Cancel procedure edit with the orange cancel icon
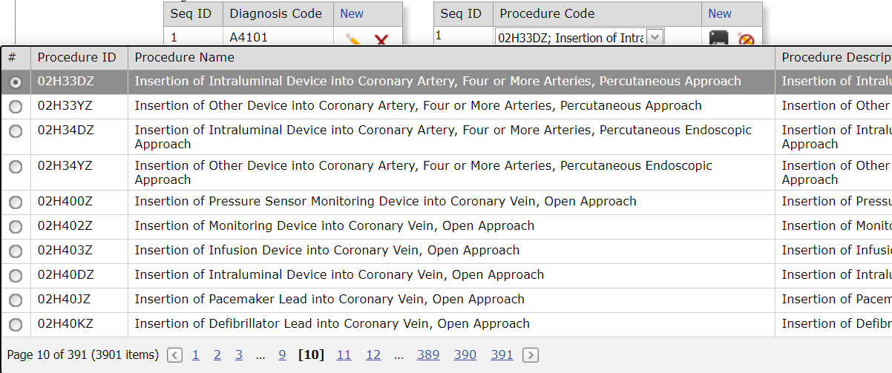 (x=746, y=39)
